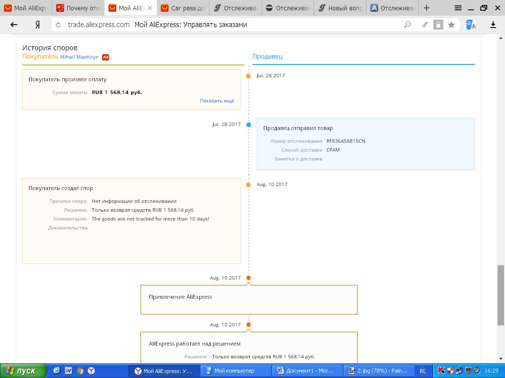Launch Yandex browser from quick launch
The width and height of the screenshot is (505, 378).
[x=91, y=371]
